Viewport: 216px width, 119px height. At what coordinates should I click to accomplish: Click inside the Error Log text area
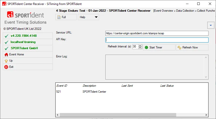pos(155,67)
